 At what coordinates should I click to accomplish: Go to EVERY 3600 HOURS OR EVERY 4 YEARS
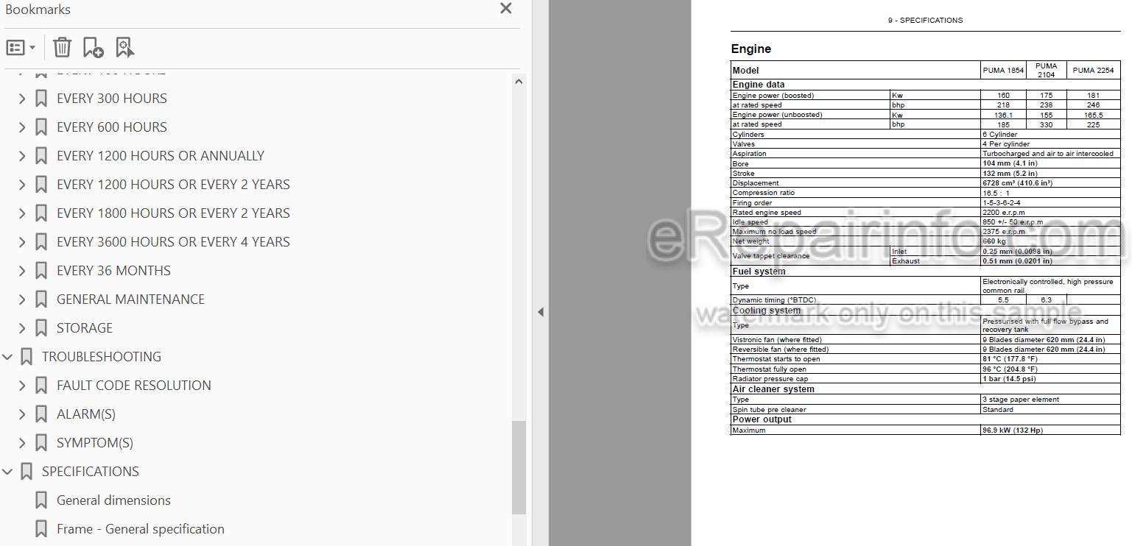pyautogui.click(x=173, y=242)
